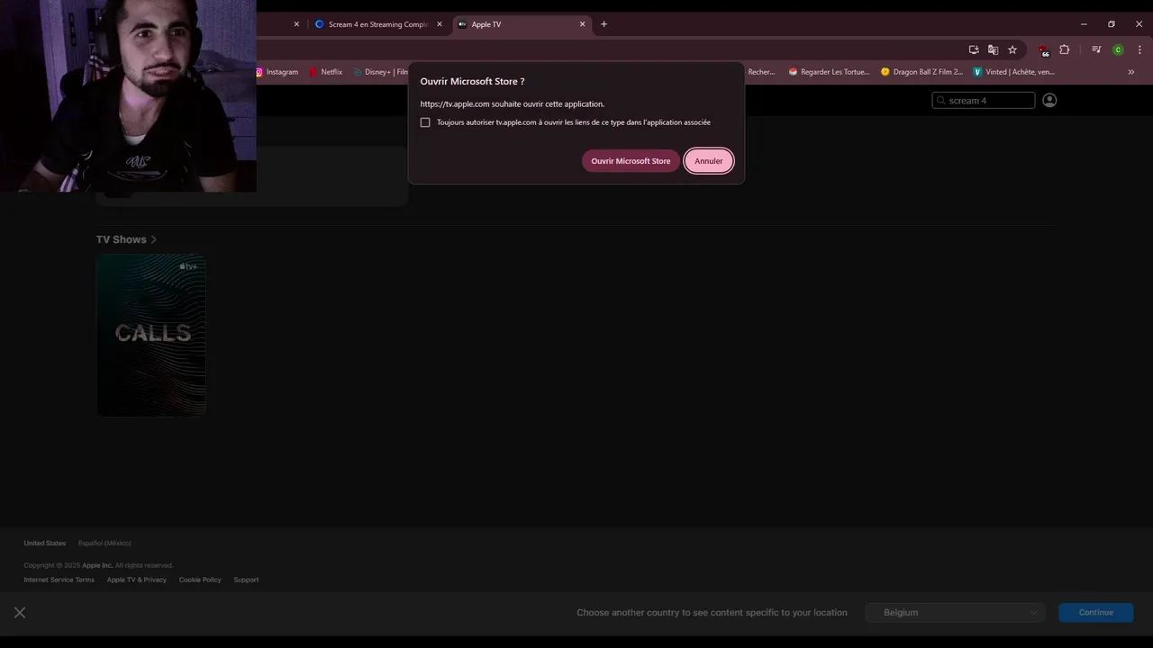The height and width of the screenshot is (648, 1153).
Task: Click the scream 4 search field
Action: pyautogui.click(x=984, y=100)
